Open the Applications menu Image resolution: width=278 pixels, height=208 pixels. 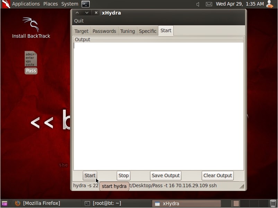click(26, 4)
